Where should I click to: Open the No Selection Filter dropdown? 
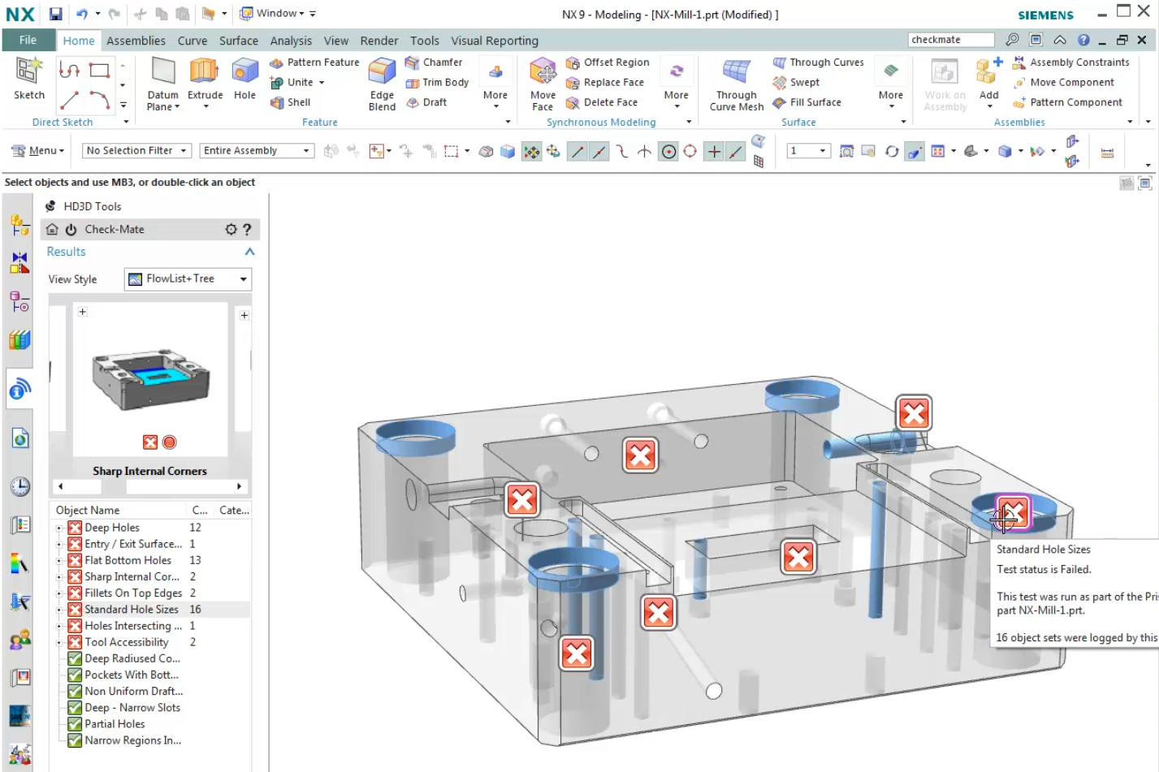136,151
